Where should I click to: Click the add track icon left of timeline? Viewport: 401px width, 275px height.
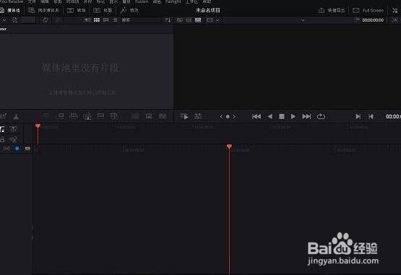coord(2,139)
